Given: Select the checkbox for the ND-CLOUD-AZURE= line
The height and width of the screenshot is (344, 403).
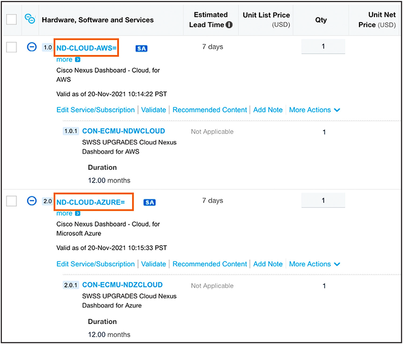Looking at the screenshot, I should tap(11, 201).
